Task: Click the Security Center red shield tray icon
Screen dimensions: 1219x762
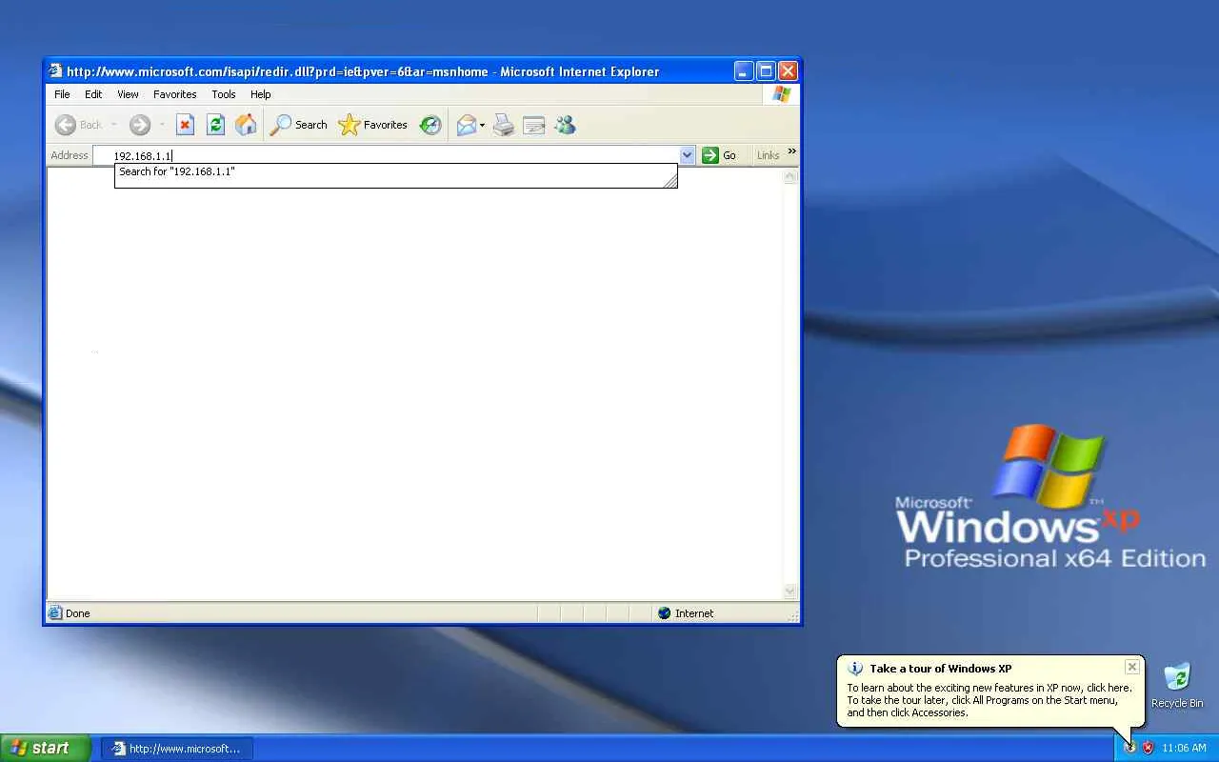Action: pyautogui.click(x=1148, y=748)
